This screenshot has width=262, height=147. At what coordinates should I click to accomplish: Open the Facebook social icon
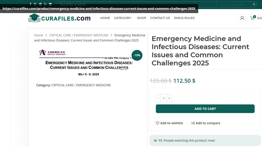click(x=30, y=4)
